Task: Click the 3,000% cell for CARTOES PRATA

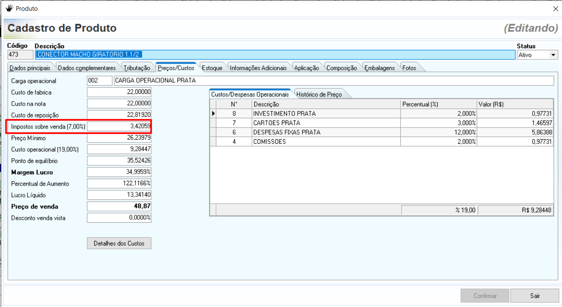Action: (439, 123)
